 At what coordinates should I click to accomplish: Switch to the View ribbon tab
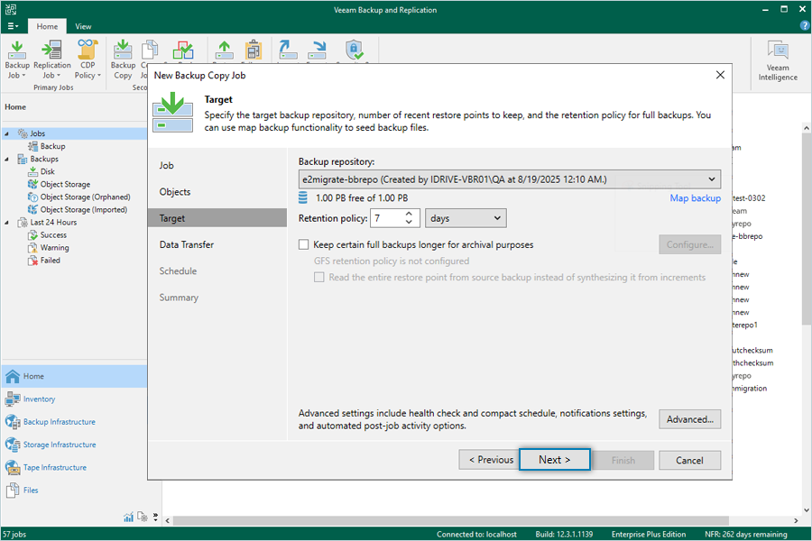point(83,26)
